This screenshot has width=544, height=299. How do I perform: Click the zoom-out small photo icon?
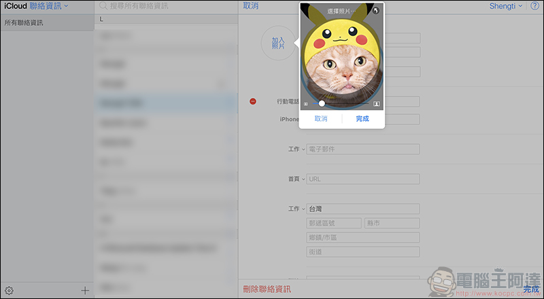(305, 104)
